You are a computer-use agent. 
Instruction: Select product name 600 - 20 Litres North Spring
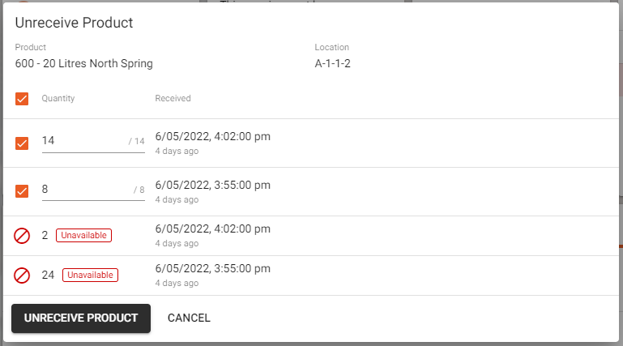(83, 63)
